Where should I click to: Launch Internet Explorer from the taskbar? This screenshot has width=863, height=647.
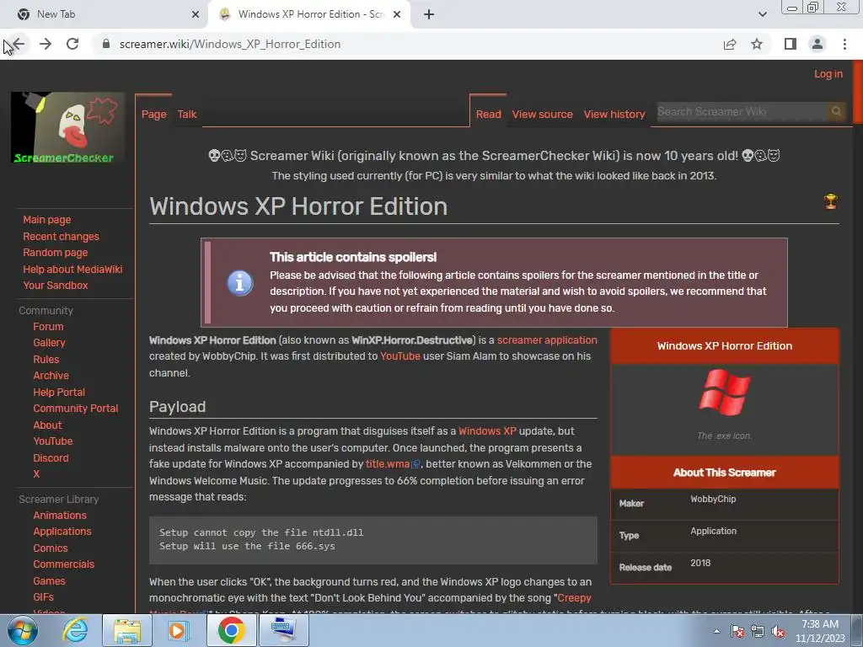75,630
